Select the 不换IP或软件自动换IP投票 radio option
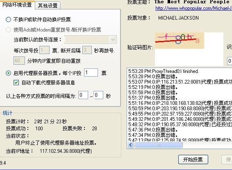 click(8, 19)
